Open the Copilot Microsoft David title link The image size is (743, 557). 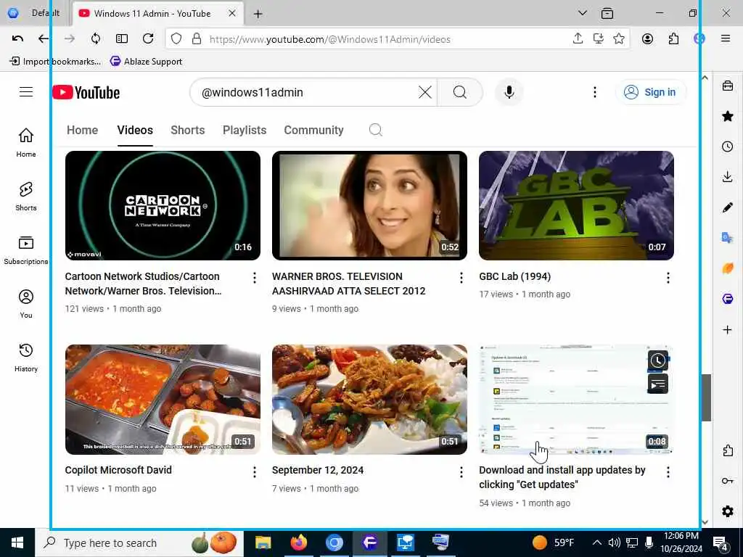coord(118,470)
